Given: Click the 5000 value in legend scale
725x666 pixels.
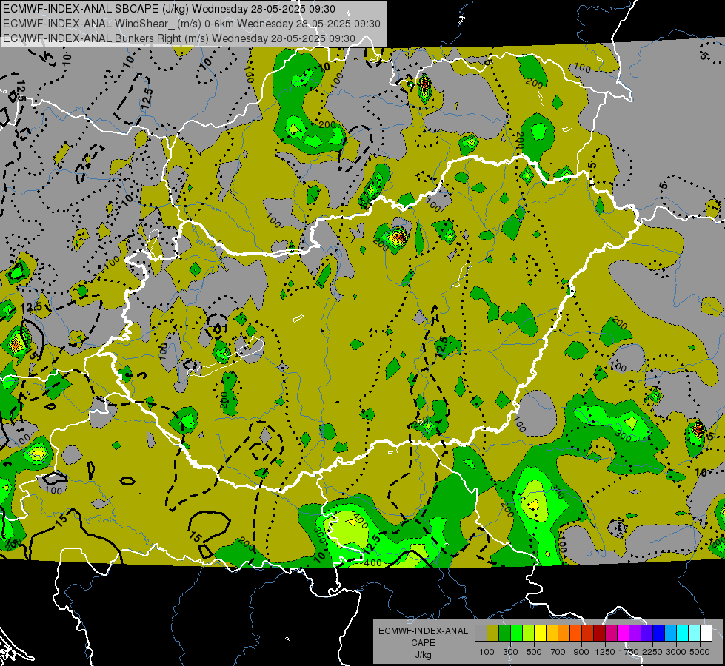Looking at the screenshot, I should 700,652.
